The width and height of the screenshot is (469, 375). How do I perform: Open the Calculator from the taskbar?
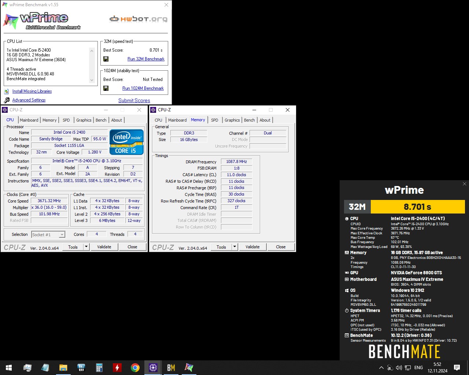click(99, 368)
